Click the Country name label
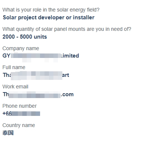This screenshot has width=141, height=143. pyautogui.click(x=19, y=125)
